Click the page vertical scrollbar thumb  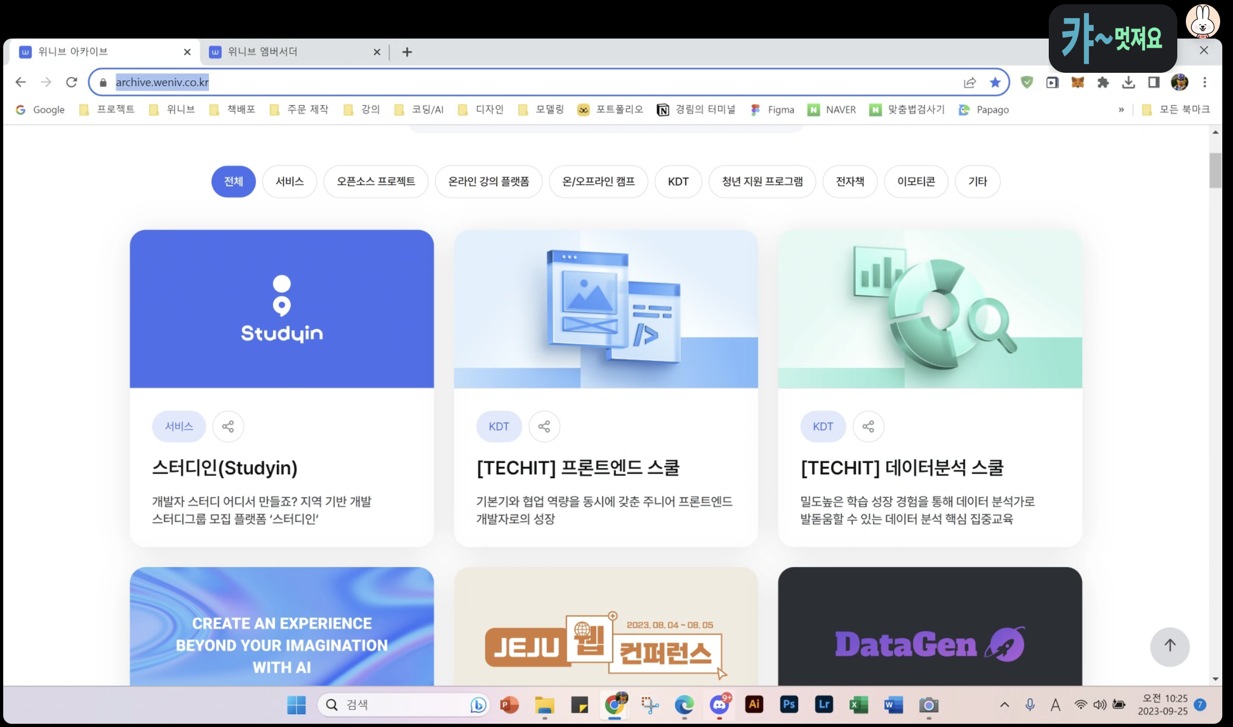coord(1215,170)
